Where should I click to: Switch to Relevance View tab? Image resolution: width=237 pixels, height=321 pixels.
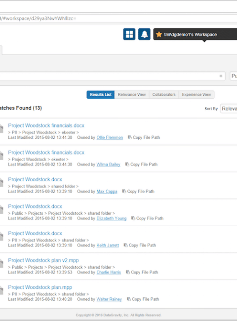point(132,95)
